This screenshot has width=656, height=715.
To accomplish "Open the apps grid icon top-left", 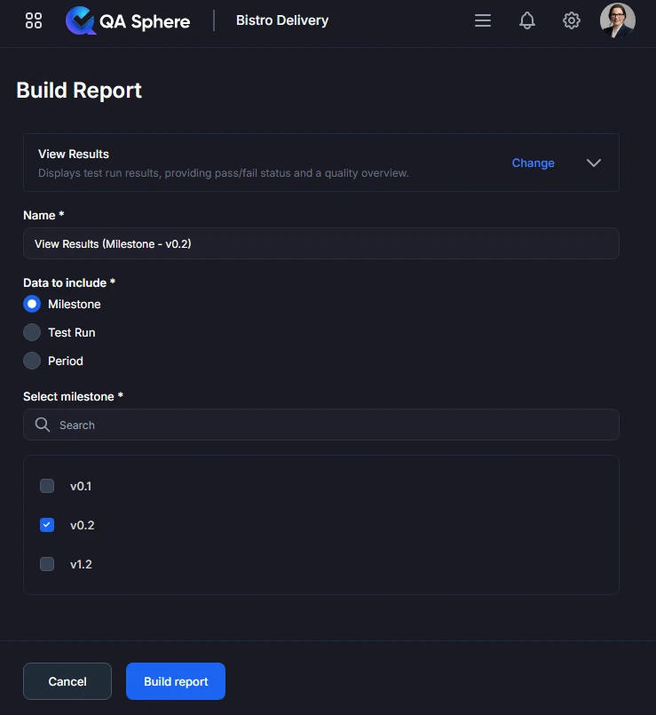I will 33,20.
